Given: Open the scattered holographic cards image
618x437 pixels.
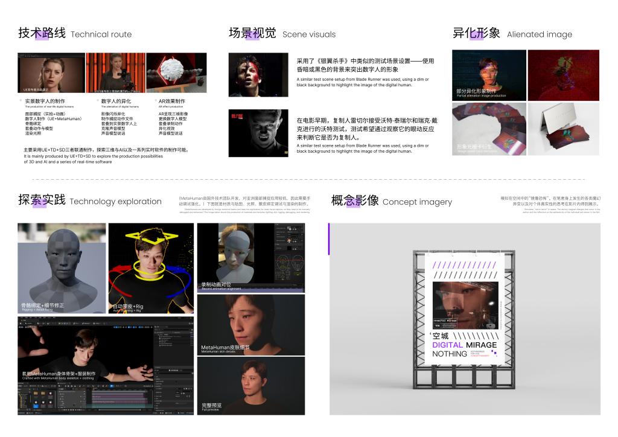Looking at the screenshot, I should tap(488, 129).
